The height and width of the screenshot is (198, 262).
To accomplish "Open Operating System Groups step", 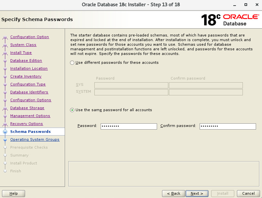I will pyautogui.click(x=35, y=139).
